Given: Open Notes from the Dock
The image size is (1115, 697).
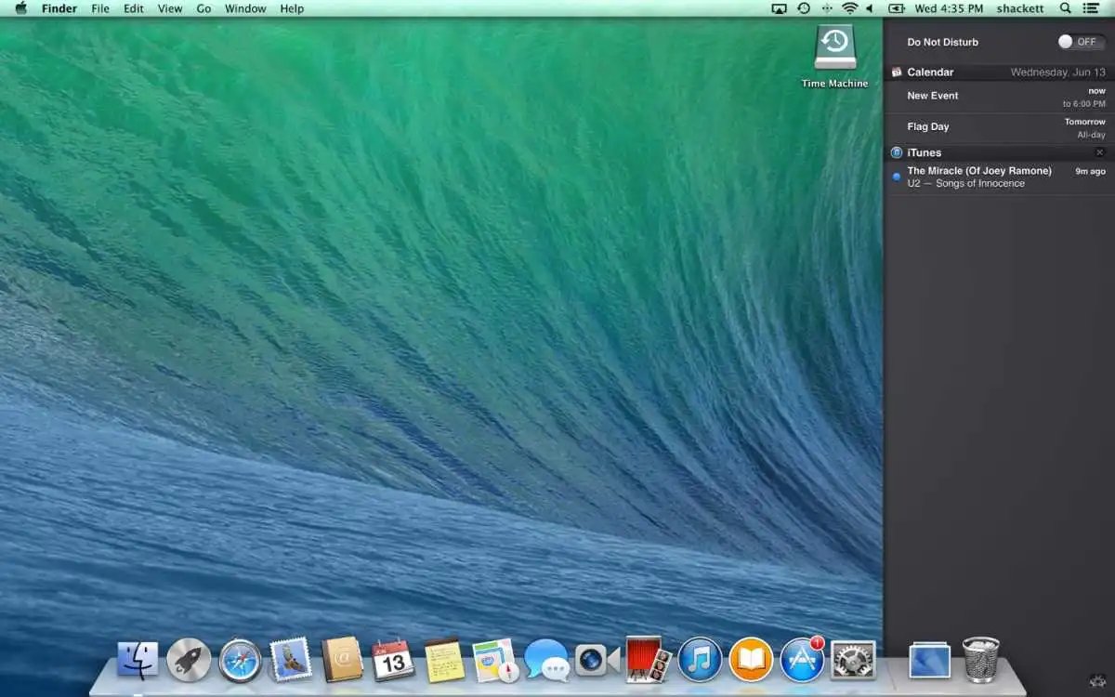Looking at the screenshot, I should click(443, 664).
